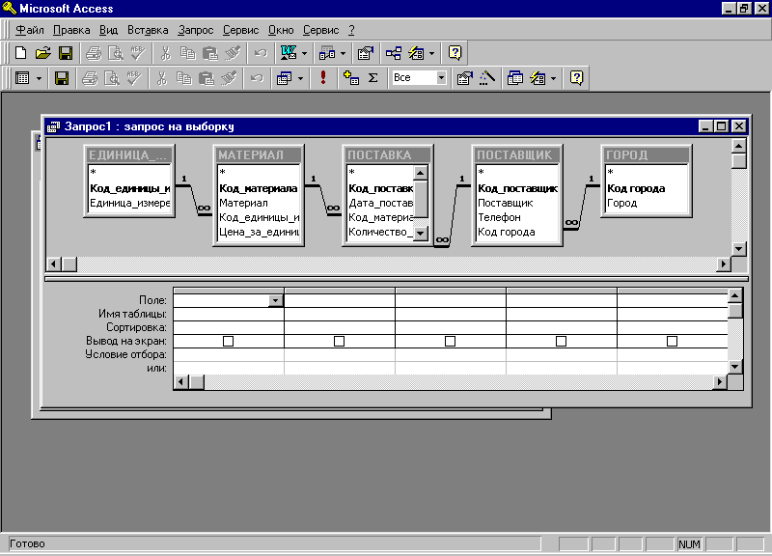Click the Query Type icon

pos(284,78)
